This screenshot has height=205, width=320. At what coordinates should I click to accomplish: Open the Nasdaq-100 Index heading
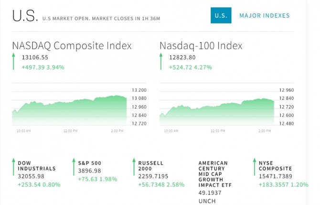click(x=201, y=46)
